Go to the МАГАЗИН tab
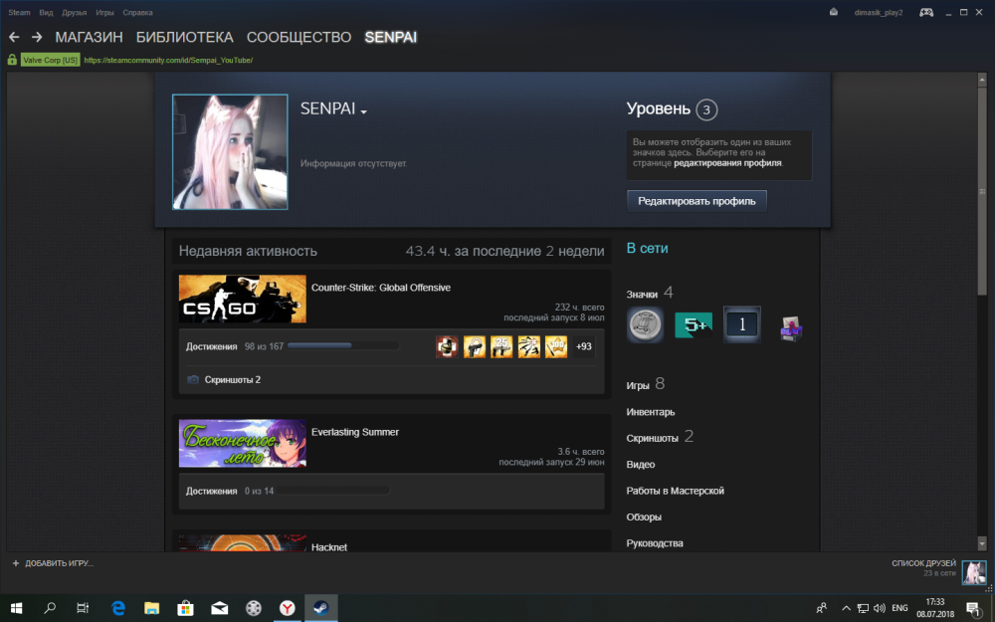Viewport: 995px width, 622px height. click(89, 38)
